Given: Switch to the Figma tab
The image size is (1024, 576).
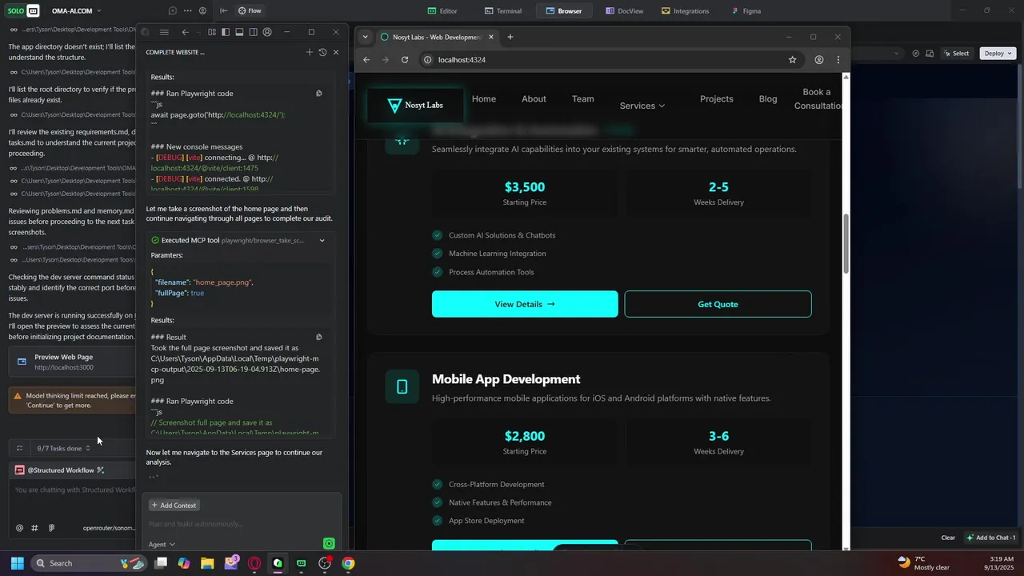Looking at the screenshot, I should (x=746, y=11).
